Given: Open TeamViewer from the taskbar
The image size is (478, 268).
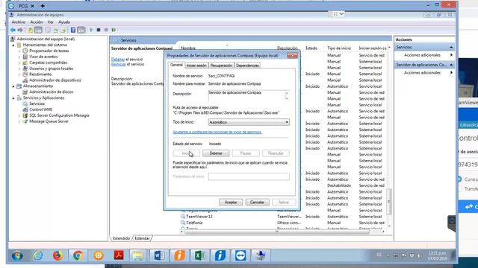Looking at the screenshot, I should pos(240,255).
